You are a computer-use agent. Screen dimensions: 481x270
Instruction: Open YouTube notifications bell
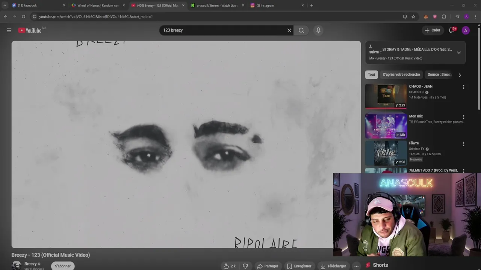point(452,30)
